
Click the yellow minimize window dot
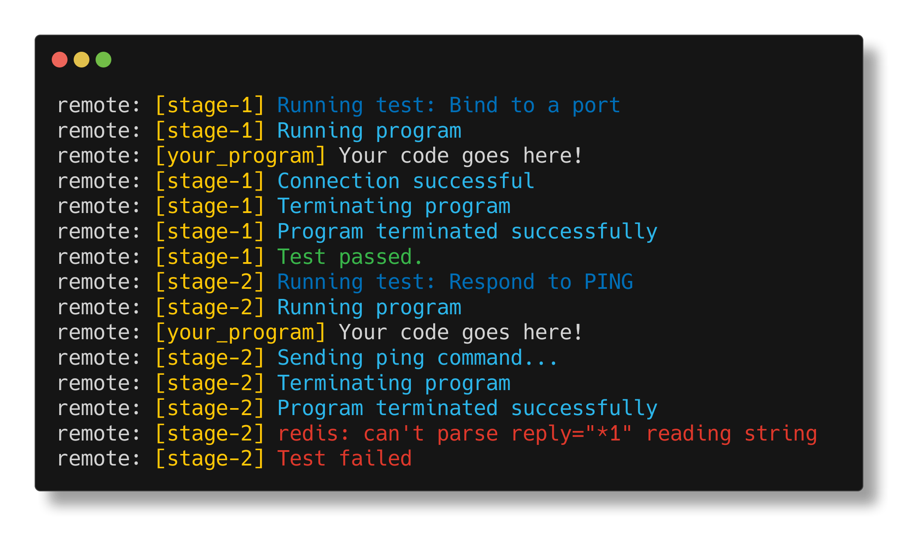click(x=82, y=60)
